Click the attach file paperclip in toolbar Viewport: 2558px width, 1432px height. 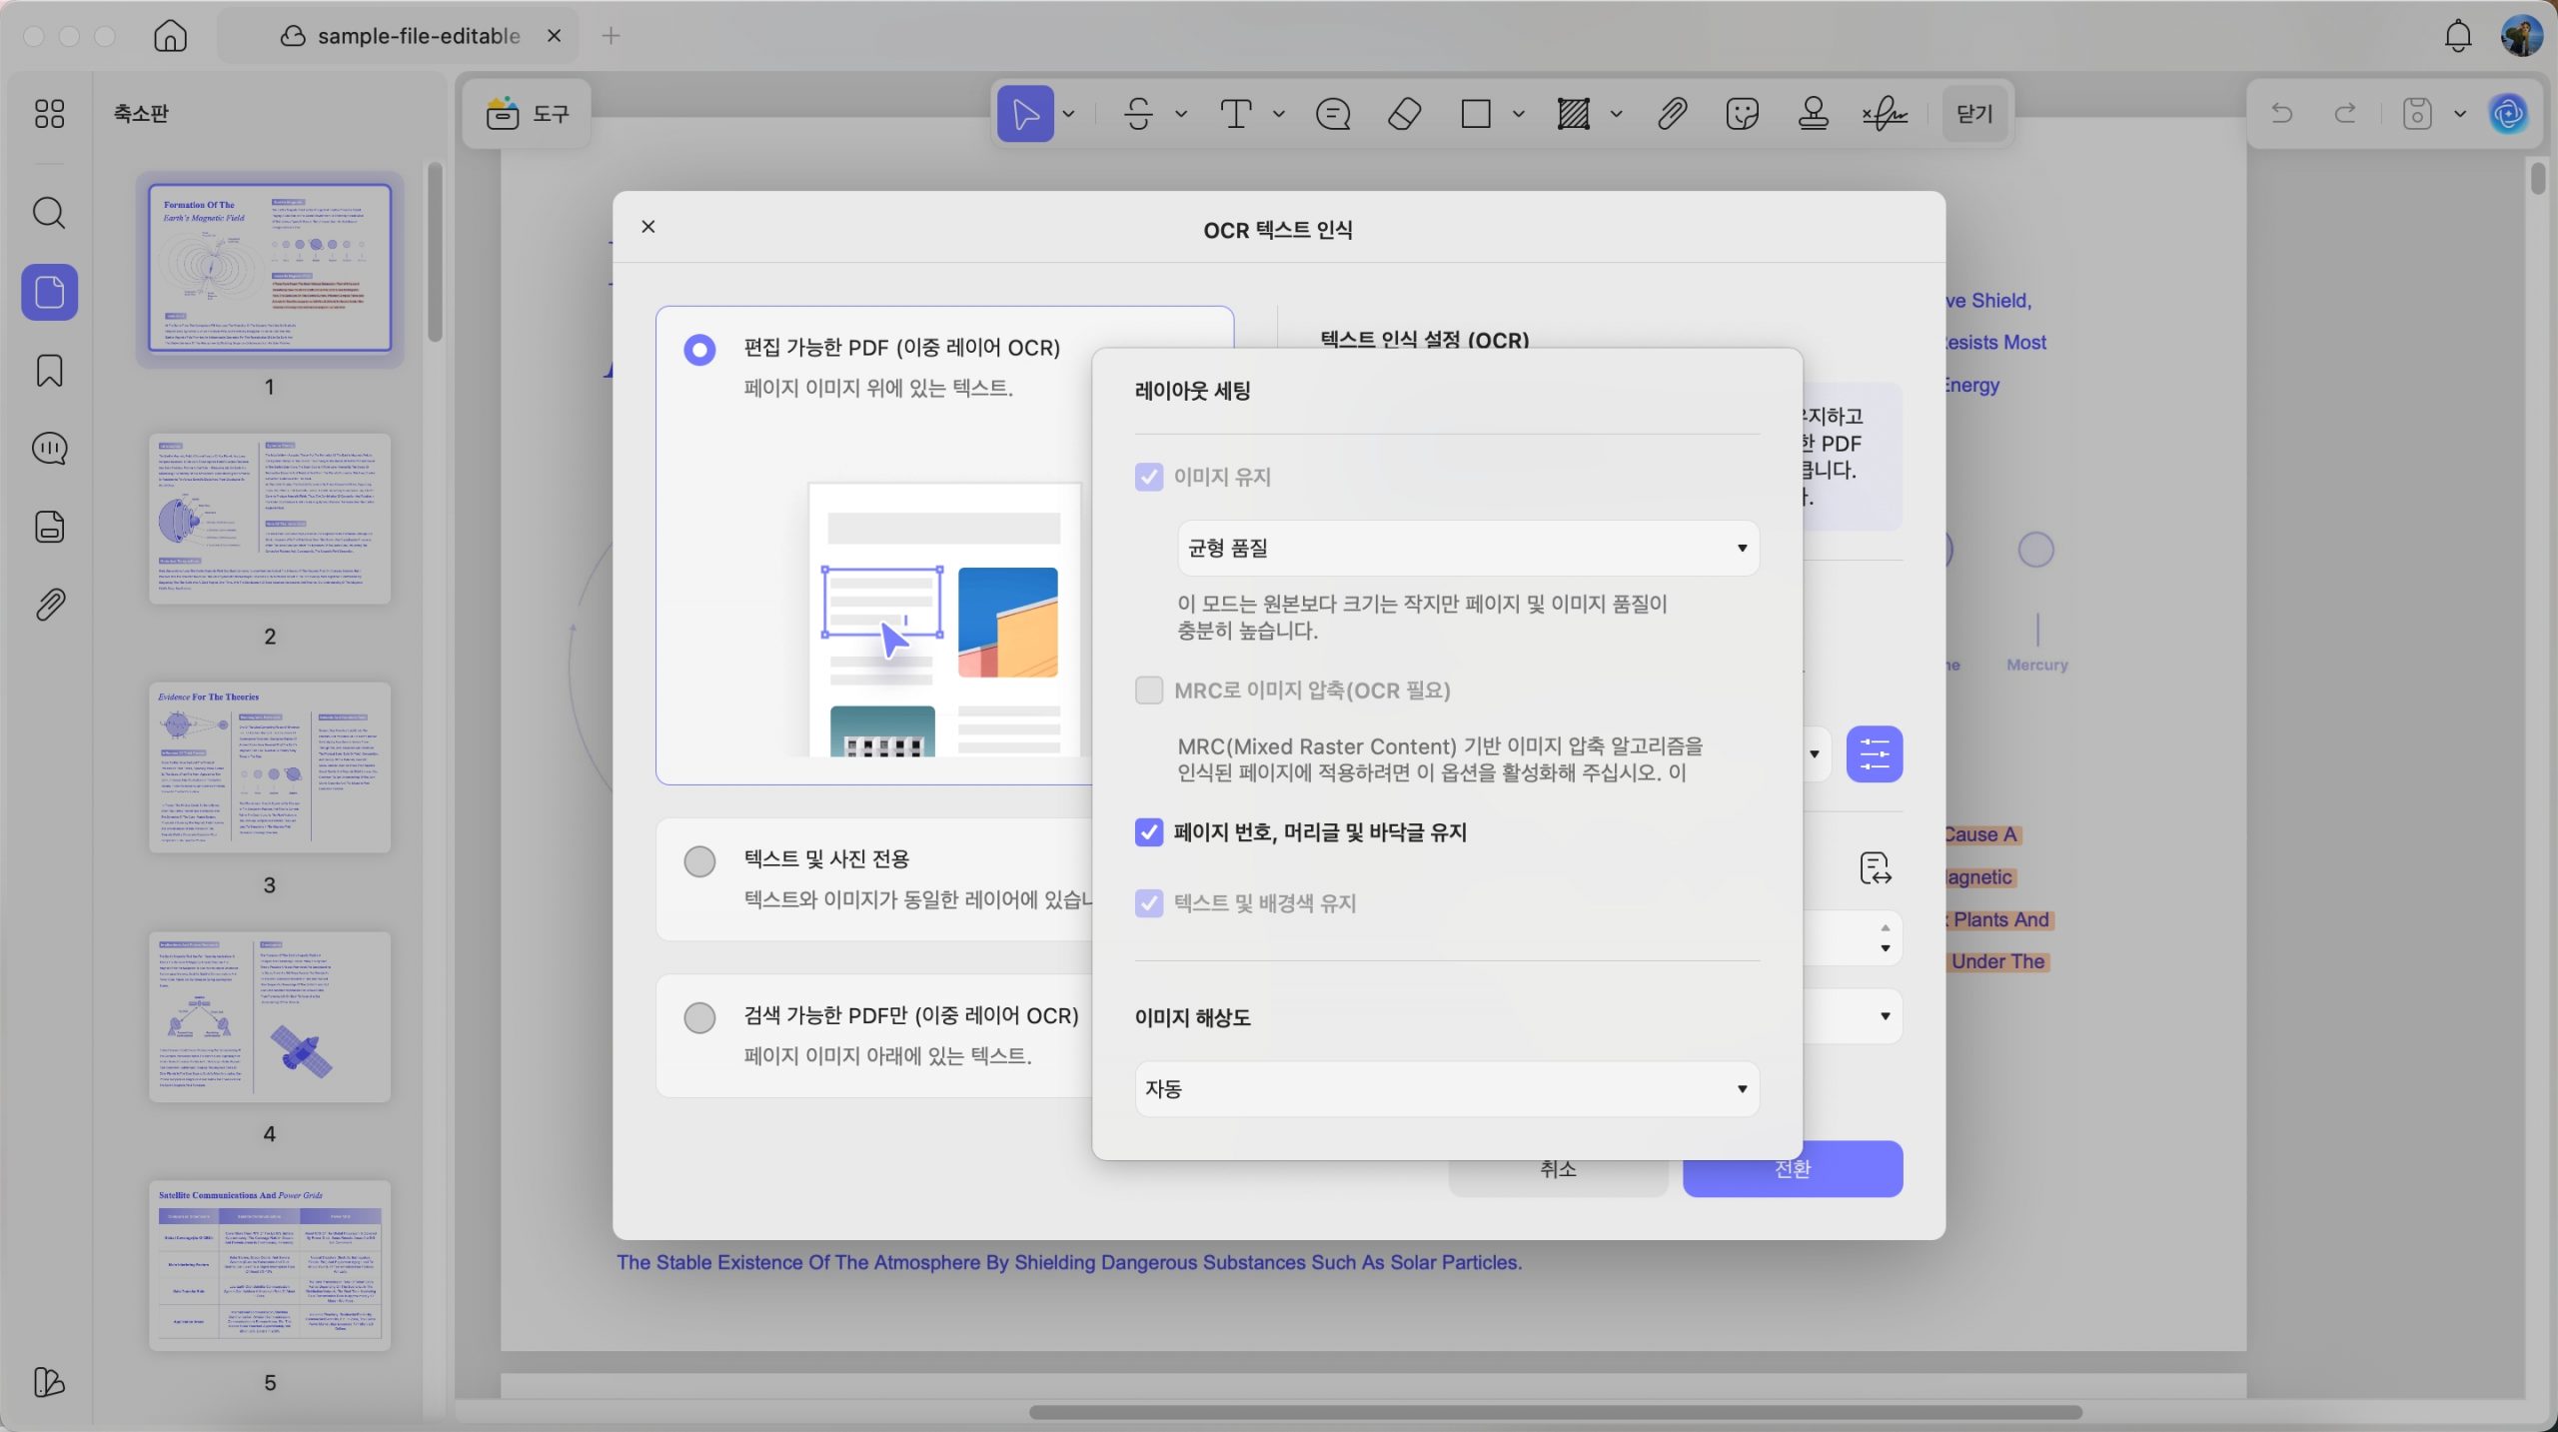click(1672, 114)
